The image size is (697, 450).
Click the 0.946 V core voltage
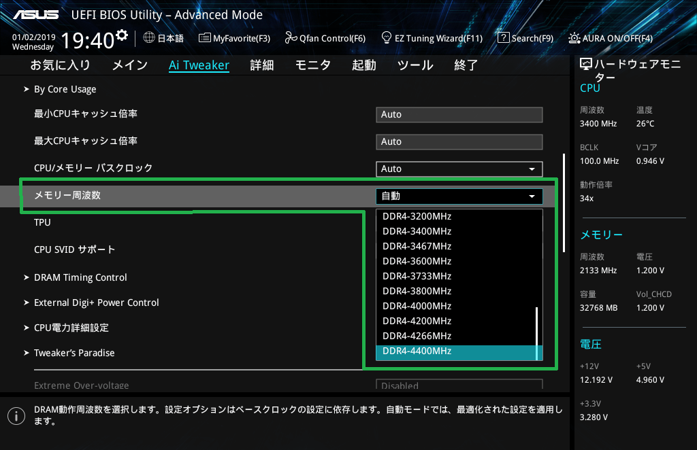(x=650, y=161)
